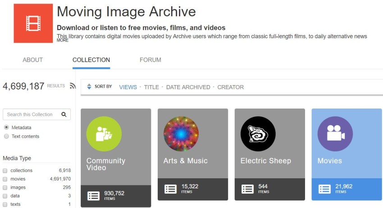Expand description with MORE link
This screenshot has height=208, width=383.
coord(63,40)
